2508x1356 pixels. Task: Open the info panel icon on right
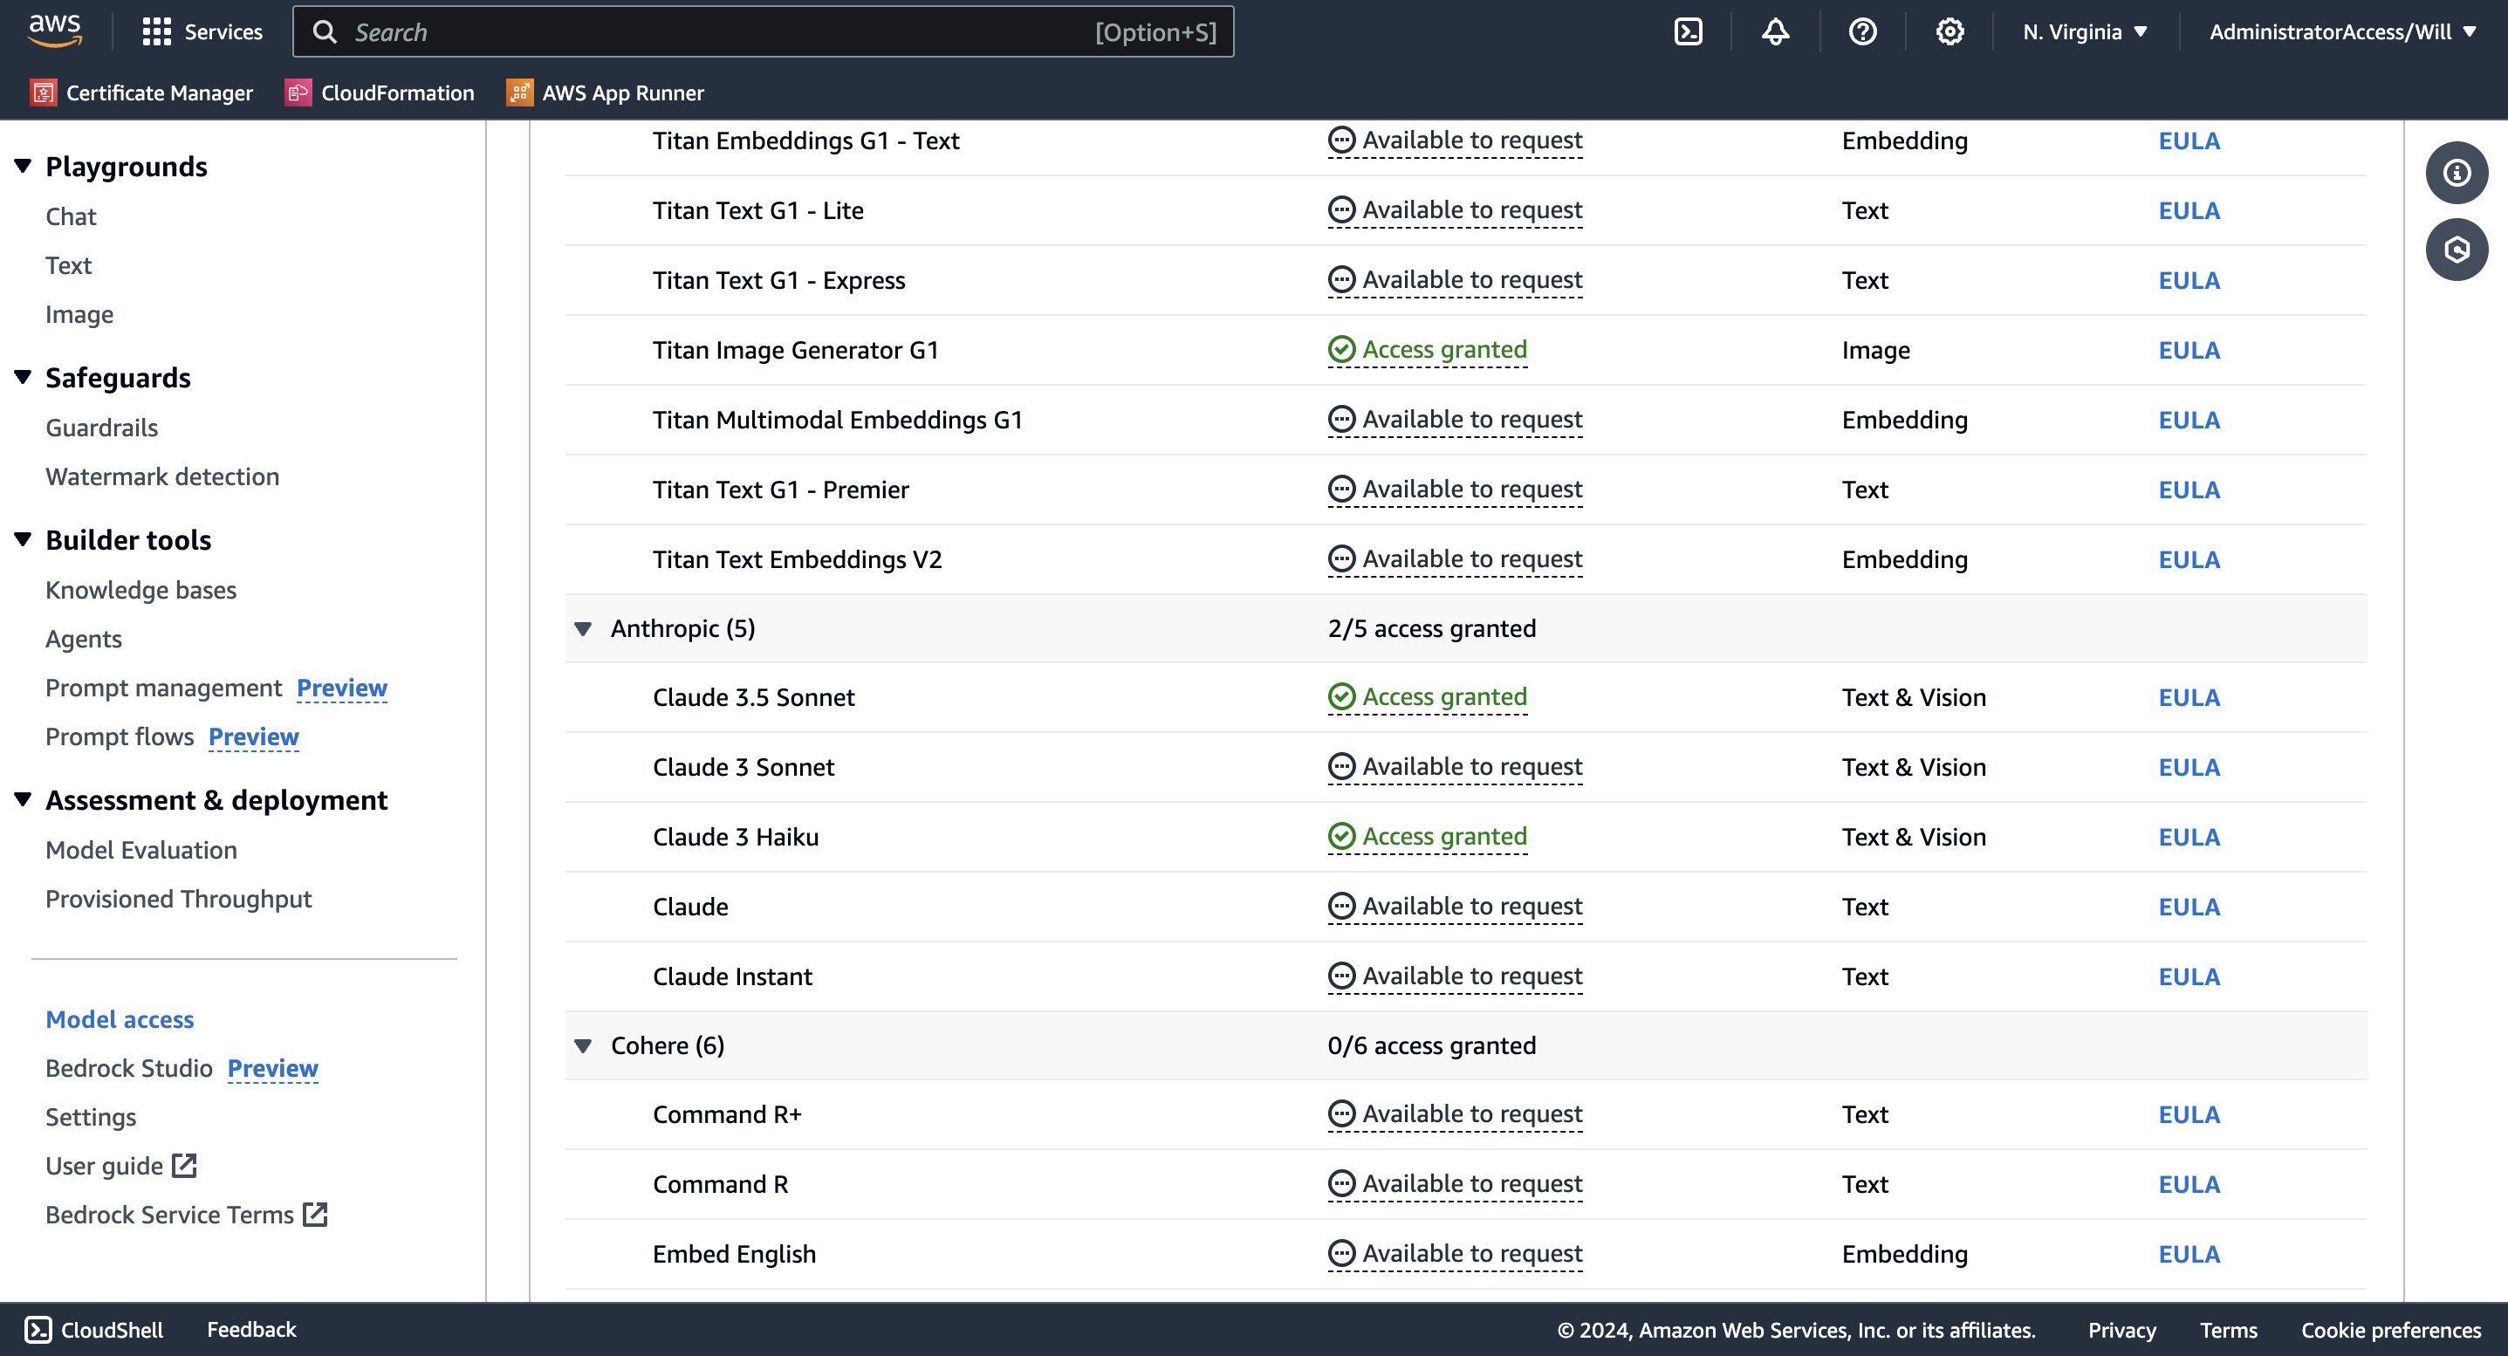[x=2457, y=172]
